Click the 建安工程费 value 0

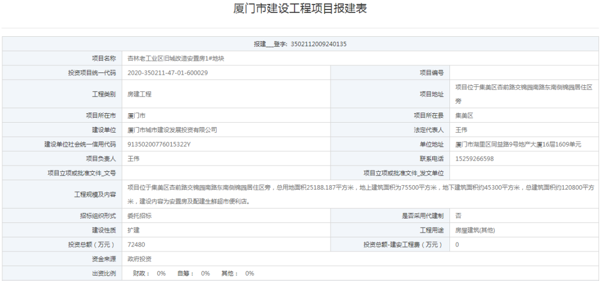(x=457, y=245)
